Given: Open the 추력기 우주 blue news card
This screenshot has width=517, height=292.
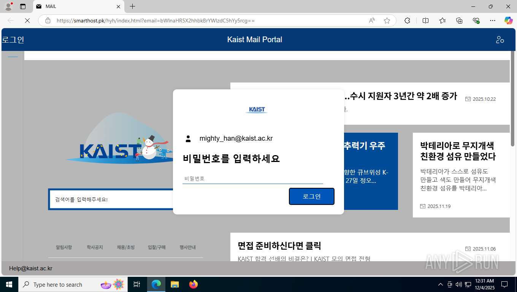Looking at the screenshot, I should point(371,171).
